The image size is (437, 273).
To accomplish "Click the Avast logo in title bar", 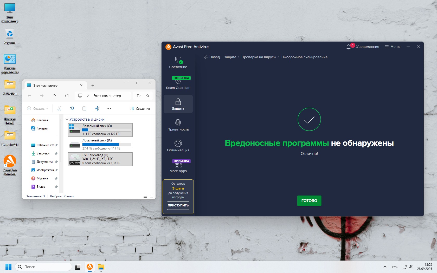I will tap(168, 47).
